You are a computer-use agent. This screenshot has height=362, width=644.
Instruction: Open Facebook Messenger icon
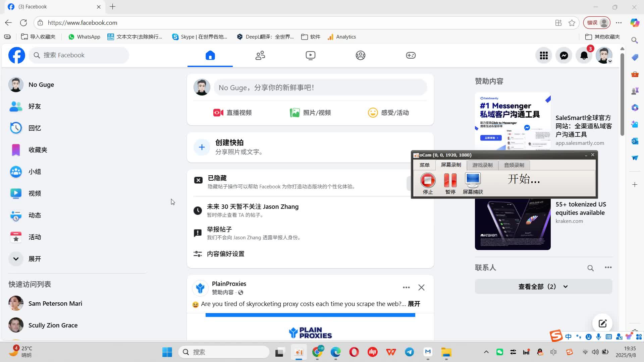[x=564, y=55]
